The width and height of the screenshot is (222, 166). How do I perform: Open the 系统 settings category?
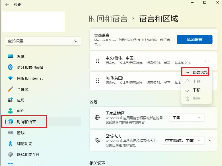pos(21,56)
